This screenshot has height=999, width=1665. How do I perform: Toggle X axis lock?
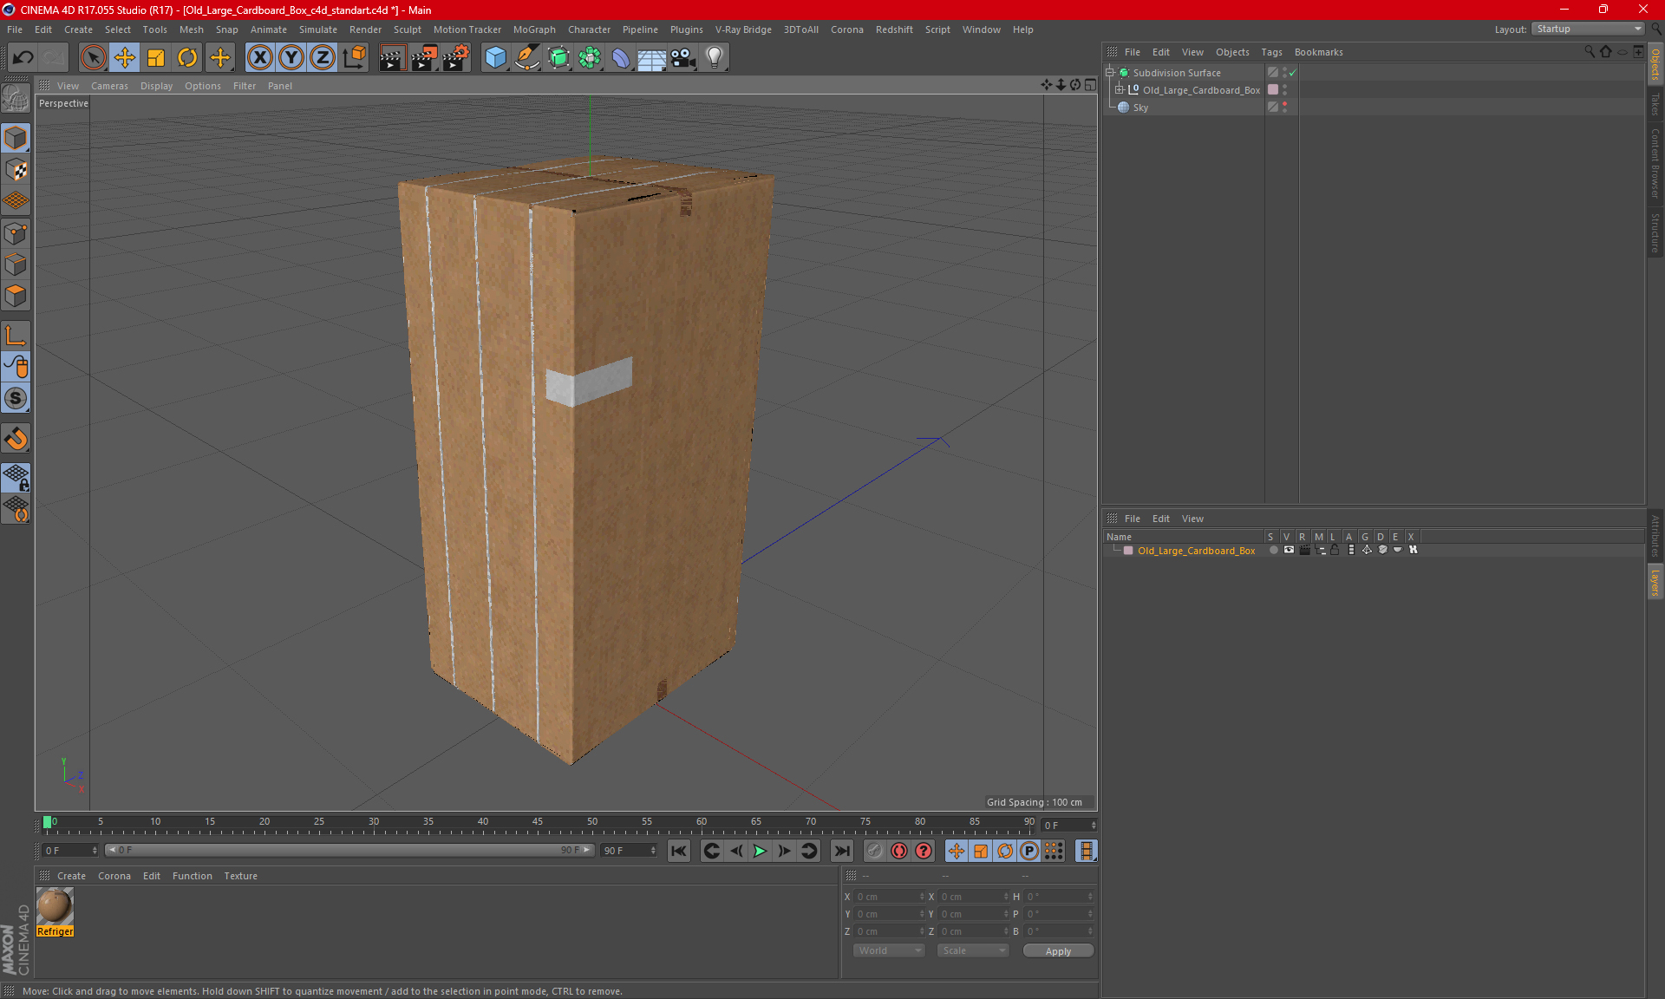click(259, 57)
